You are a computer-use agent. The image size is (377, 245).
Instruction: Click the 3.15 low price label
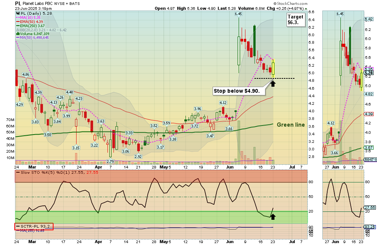coord(76,148)
